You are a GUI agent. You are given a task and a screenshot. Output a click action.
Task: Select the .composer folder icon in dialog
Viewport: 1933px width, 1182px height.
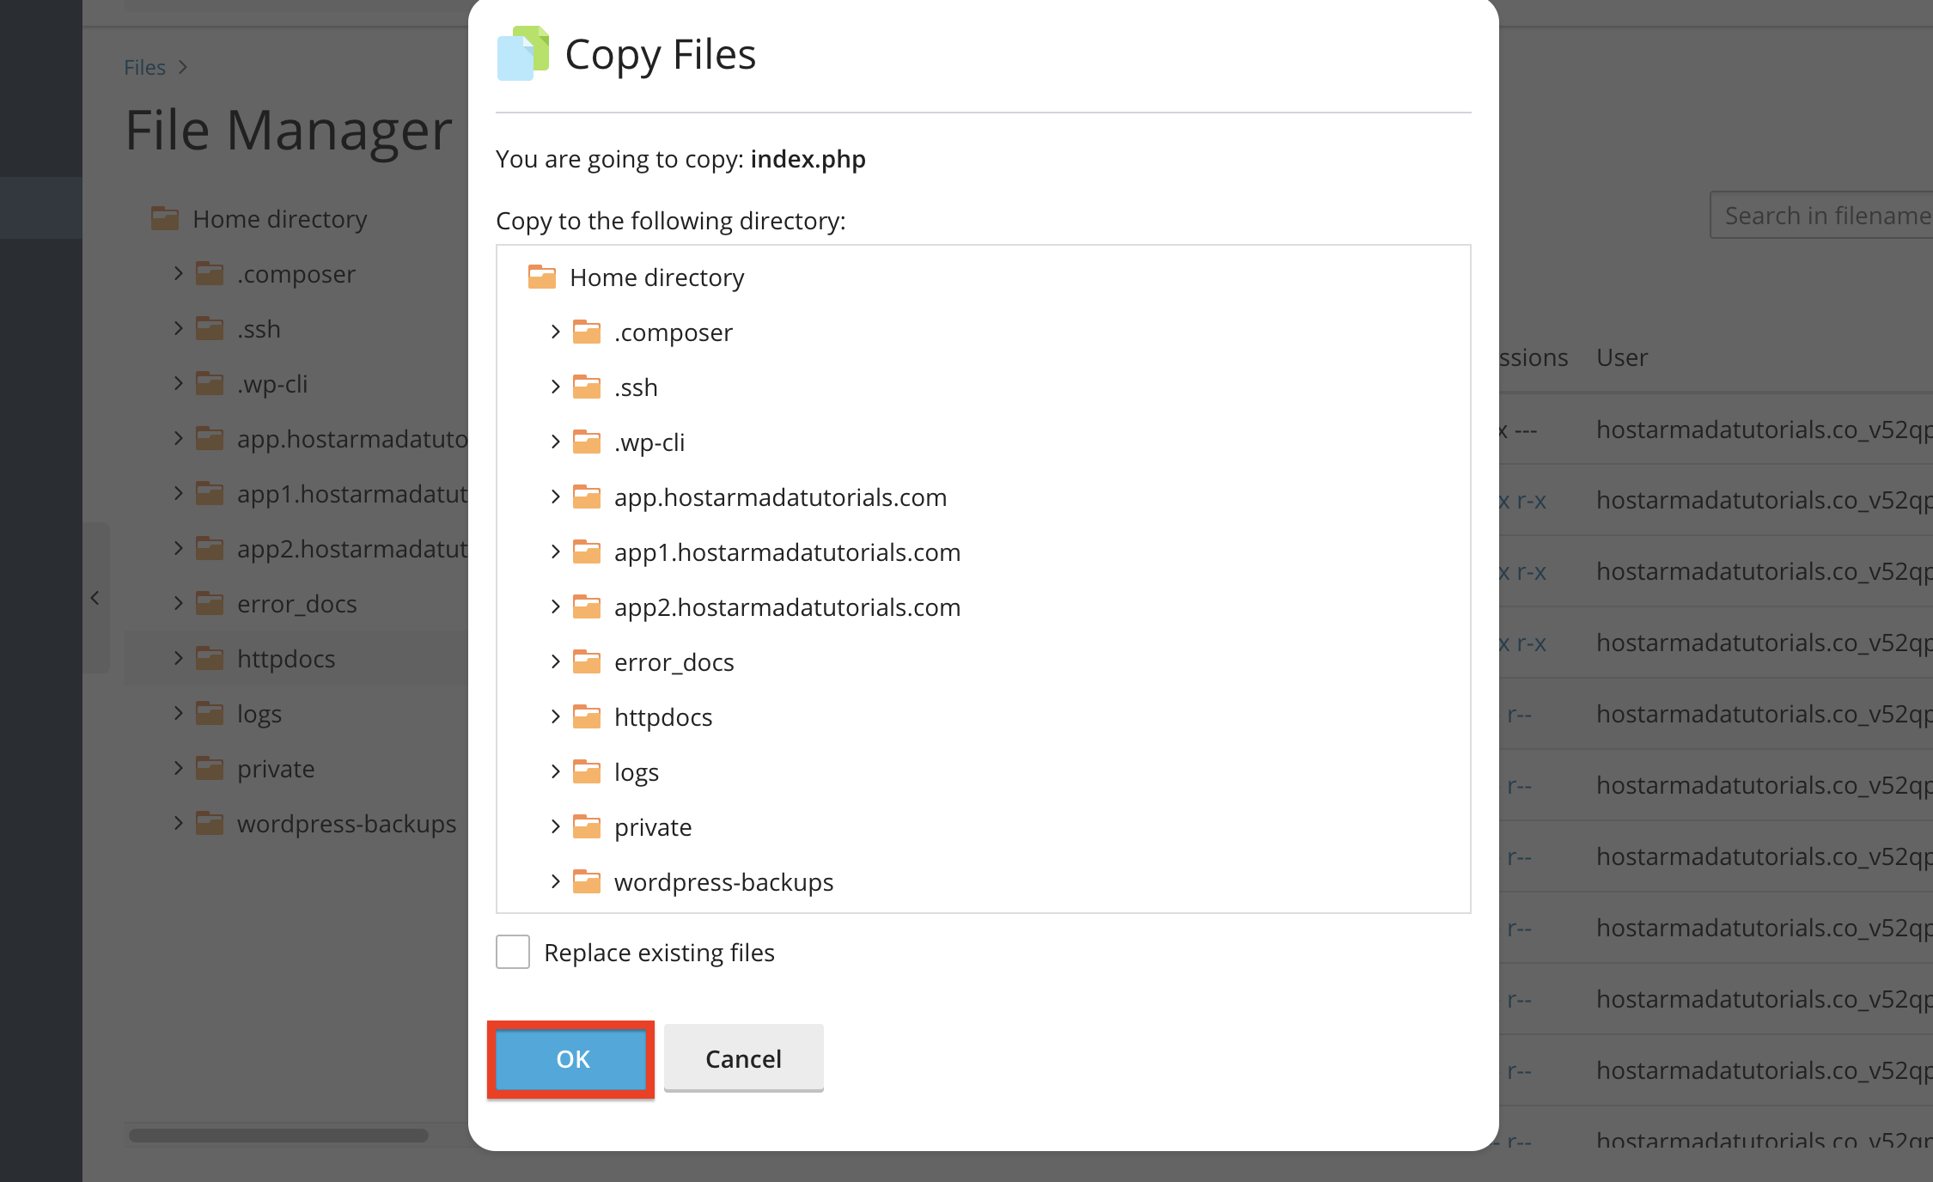(587, 332)
